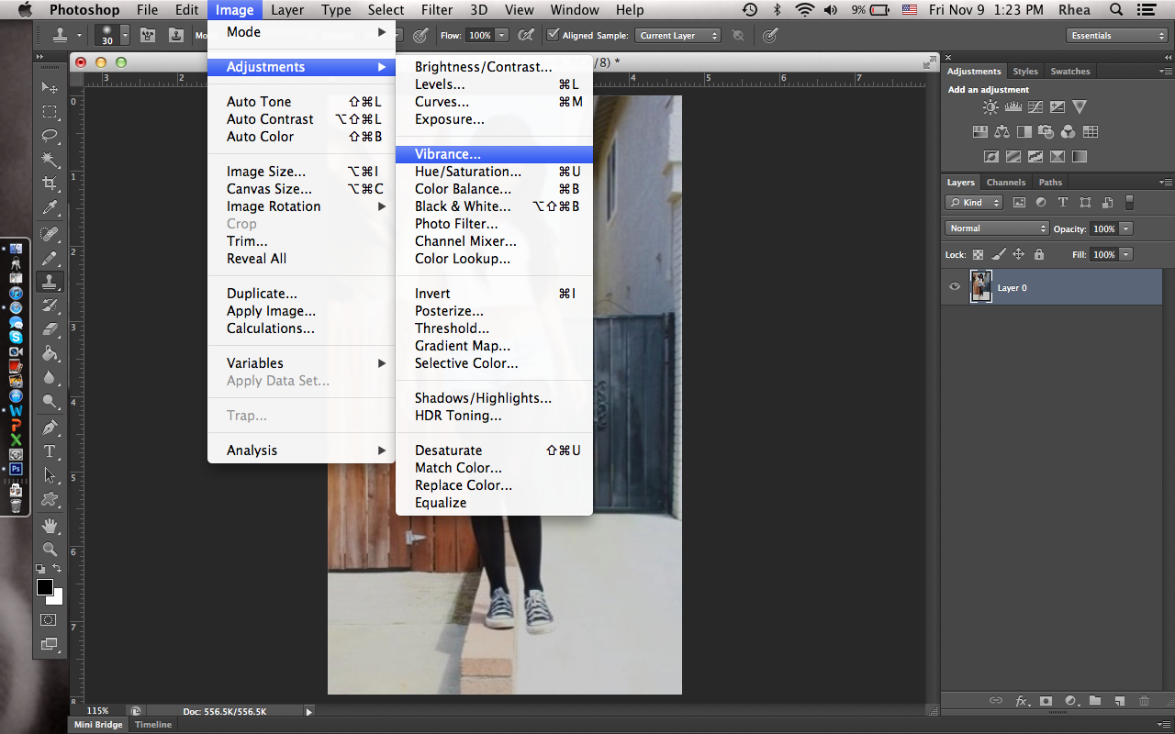
Task: Toggle lock all padlock icon
Action: pyautogui.click(x=1039, y=254)
